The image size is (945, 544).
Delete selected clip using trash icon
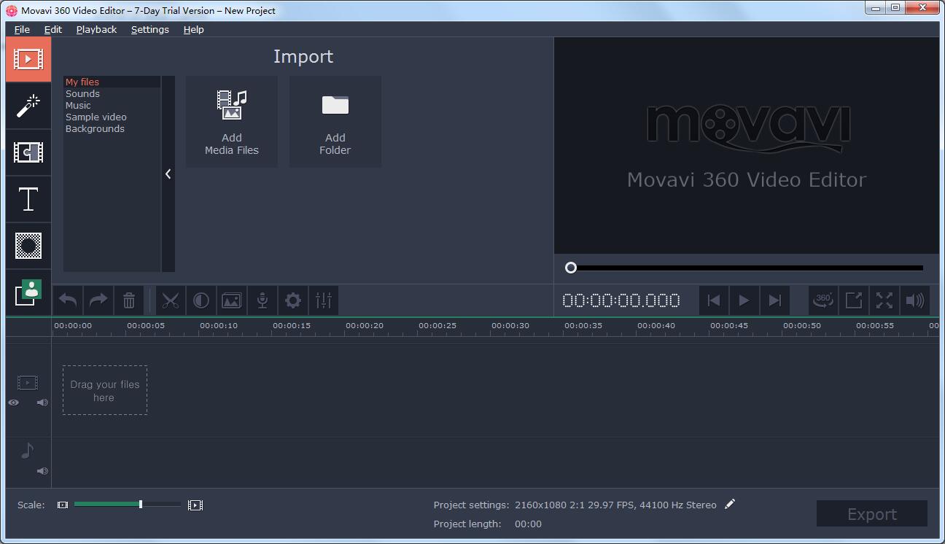coord(129,300)
